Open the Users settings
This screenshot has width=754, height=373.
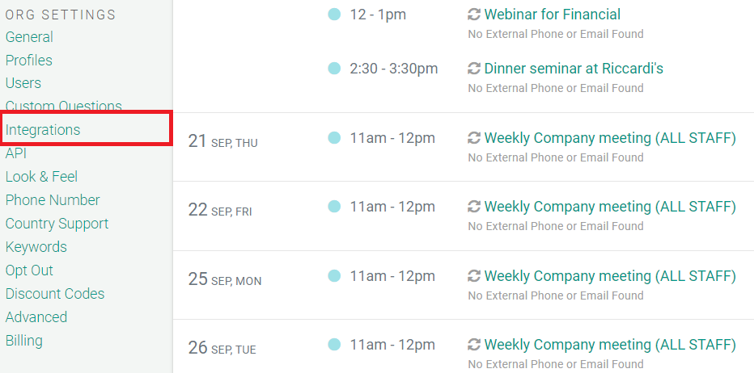point(23,83)
